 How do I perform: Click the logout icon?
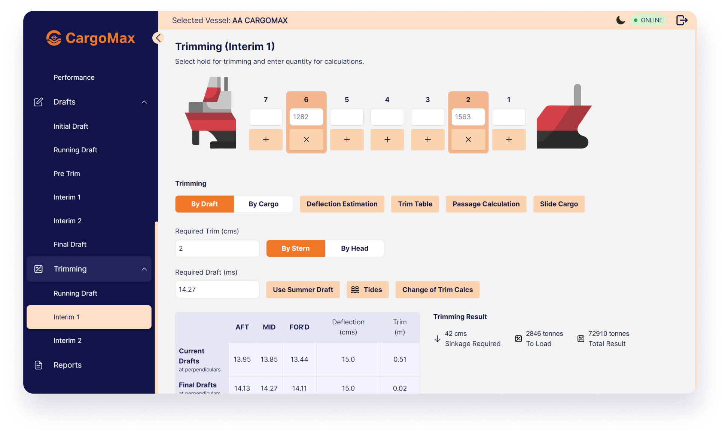[682, 20]
